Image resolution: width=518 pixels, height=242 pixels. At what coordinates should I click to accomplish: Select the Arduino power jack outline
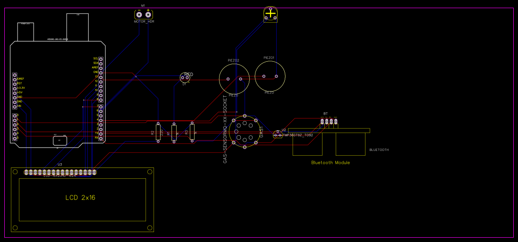(x=26, y=32)
